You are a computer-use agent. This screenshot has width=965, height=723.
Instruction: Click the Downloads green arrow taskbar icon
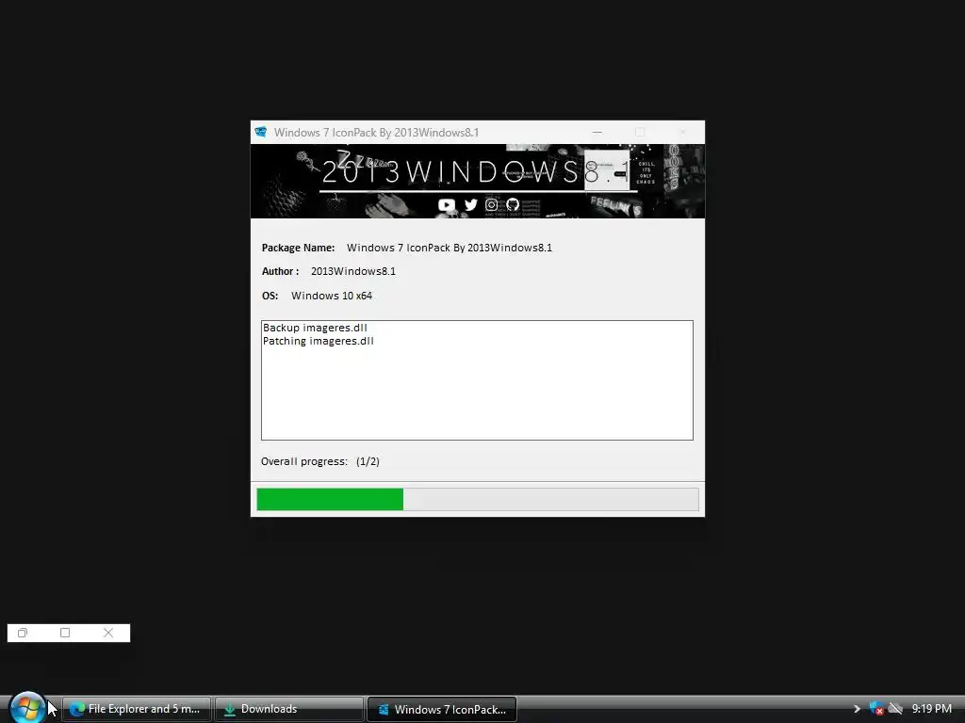click(x=230, y=709)
